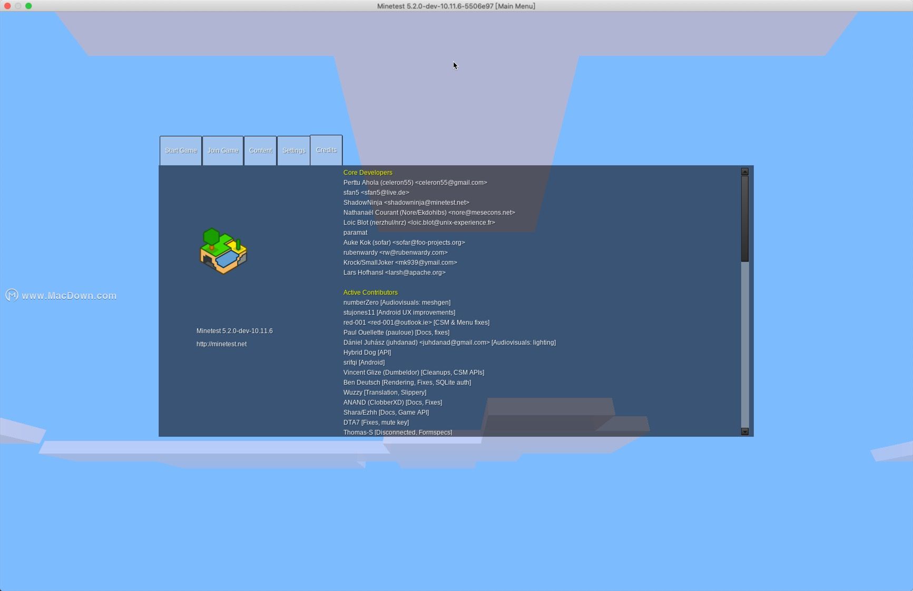This screenshot has height=591, width=913.
Task: Maximize the window using the green button
Action: tap(28, 6)
